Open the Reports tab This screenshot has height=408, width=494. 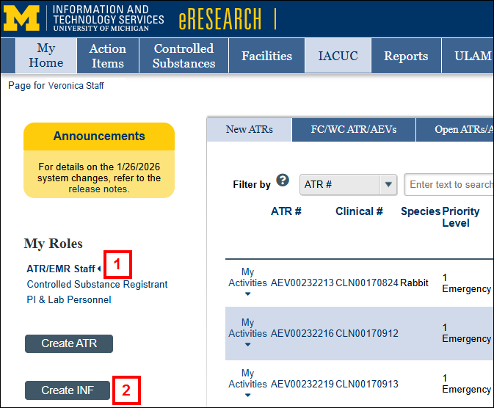coord(406,56)
